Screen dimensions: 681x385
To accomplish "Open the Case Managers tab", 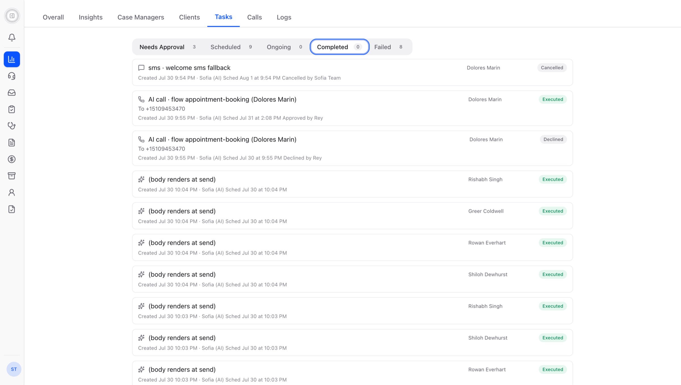I will [141, 17].
